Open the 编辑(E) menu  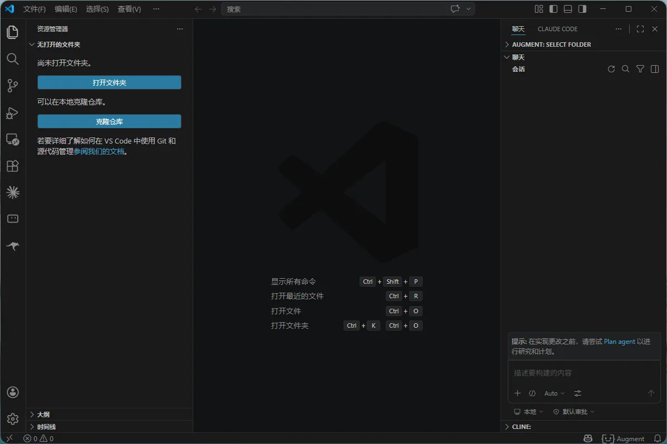coord(66,9)
